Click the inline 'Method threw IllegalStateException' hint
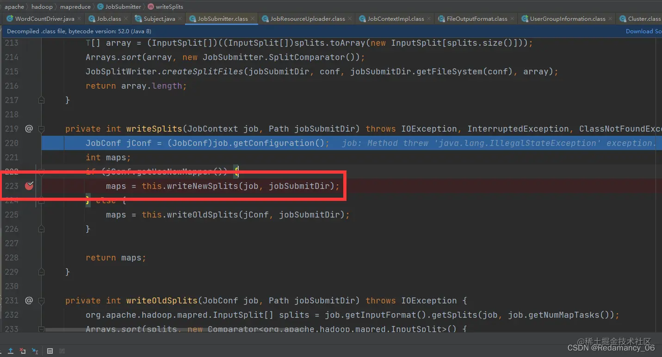 tap(499, 143)
